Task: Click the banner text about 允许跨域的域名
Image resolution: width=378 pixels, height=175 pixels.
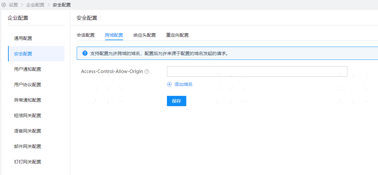Action: point(159,53)
